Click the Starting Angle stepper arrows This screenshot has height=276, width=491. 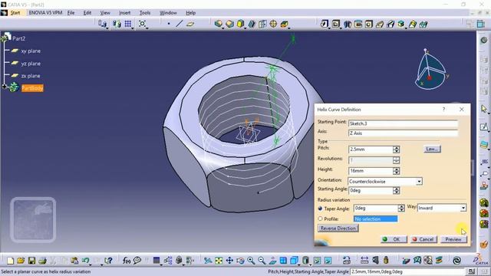(396, 191)
